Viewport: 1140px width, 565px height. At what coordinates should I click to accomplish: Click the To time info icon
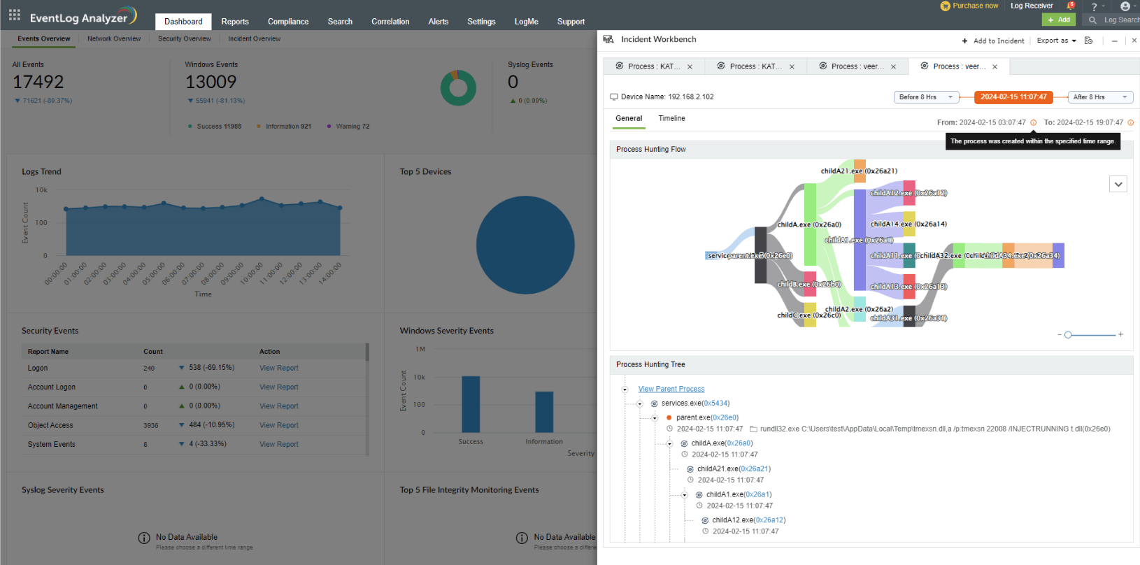click(1131, 122)
